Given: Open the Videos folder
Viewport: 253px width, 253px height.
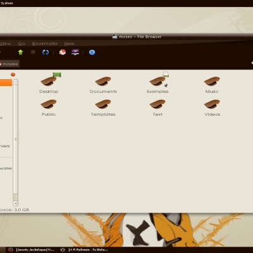Looking at the screenshot, I should [212, 108].
